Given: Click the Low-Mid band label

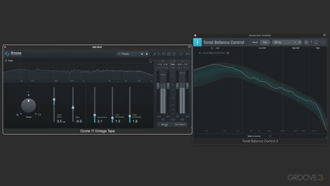Looking at the screenshot, I should [x=262, y=48].
